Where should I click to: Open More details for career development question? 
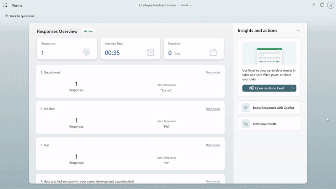213,181
